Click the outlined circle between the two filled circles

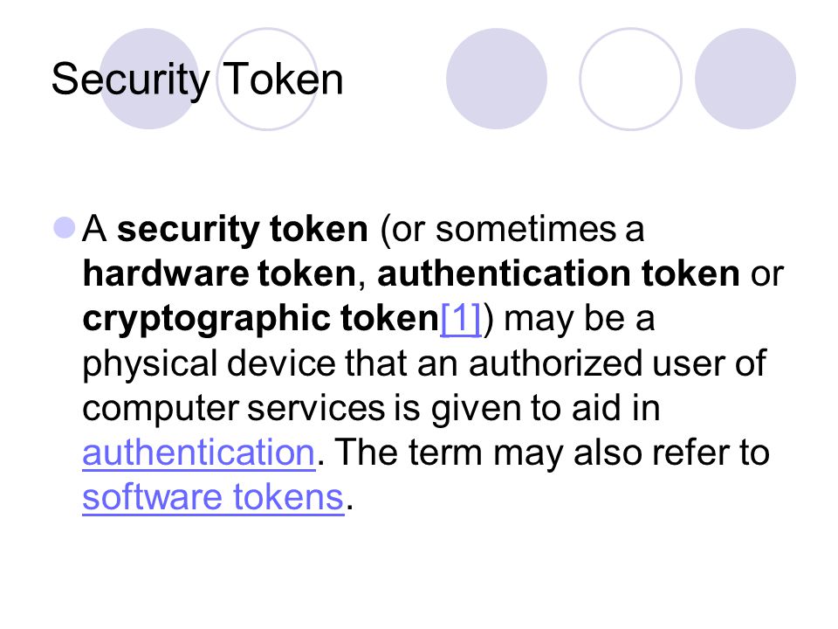[x=630, y=79]
